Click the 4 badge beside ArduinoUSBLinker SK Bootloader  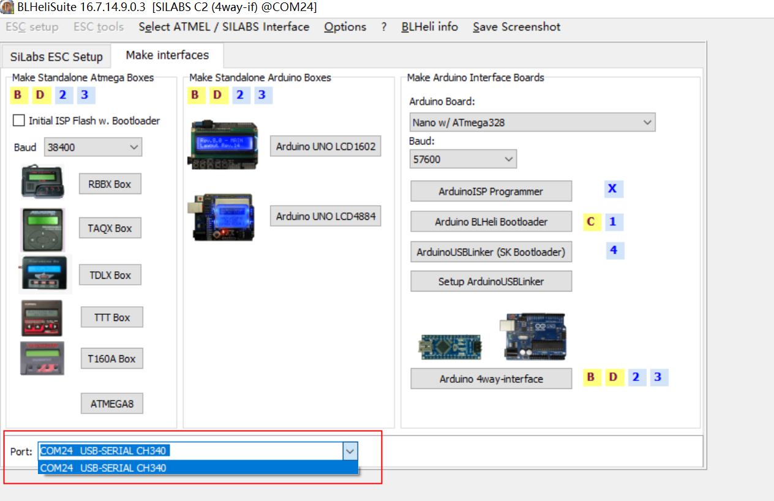(x=614, y=250)
